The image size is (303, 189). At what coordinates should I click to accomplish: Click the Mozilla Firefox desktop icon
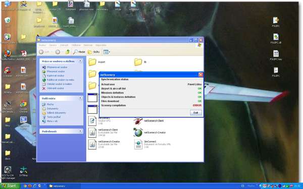pos(8,55)
